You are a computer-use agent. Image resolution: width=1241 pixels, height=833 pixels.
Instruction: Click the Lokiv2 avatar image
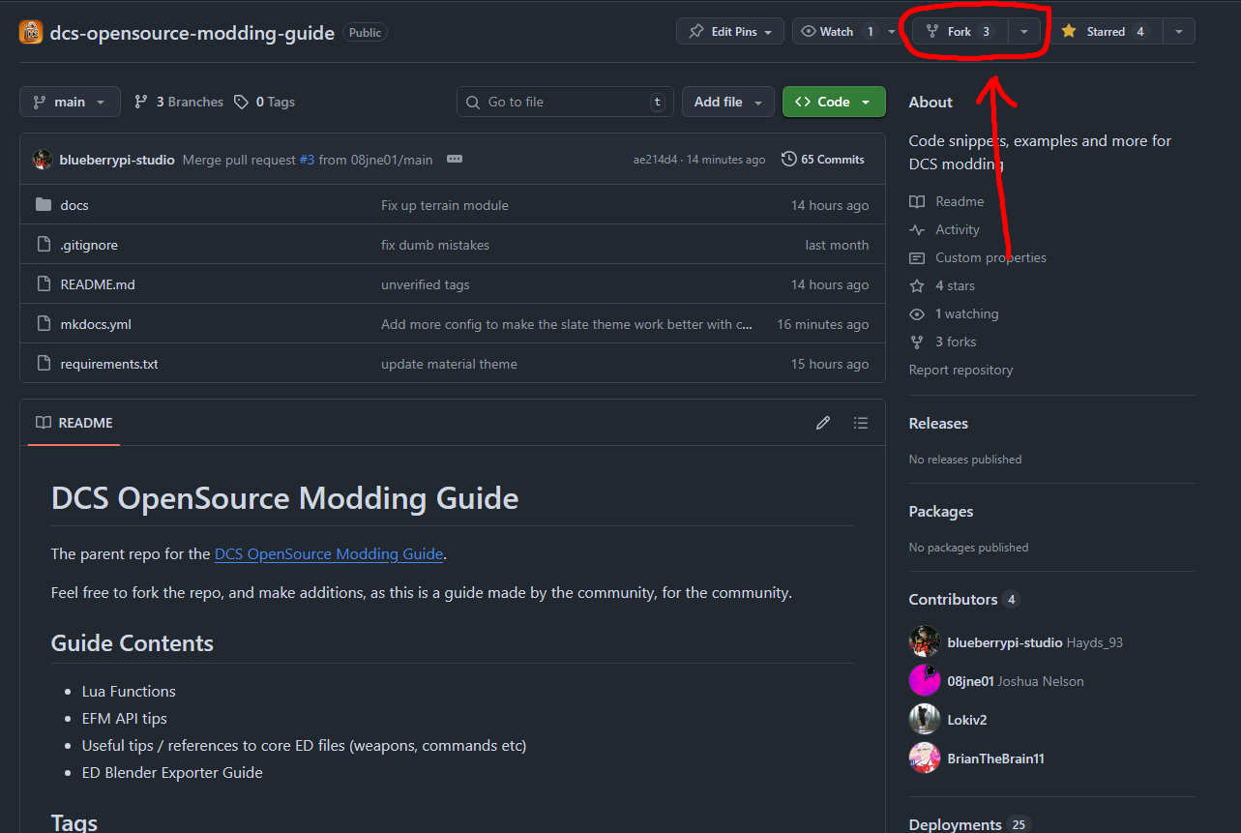(925, 719)
